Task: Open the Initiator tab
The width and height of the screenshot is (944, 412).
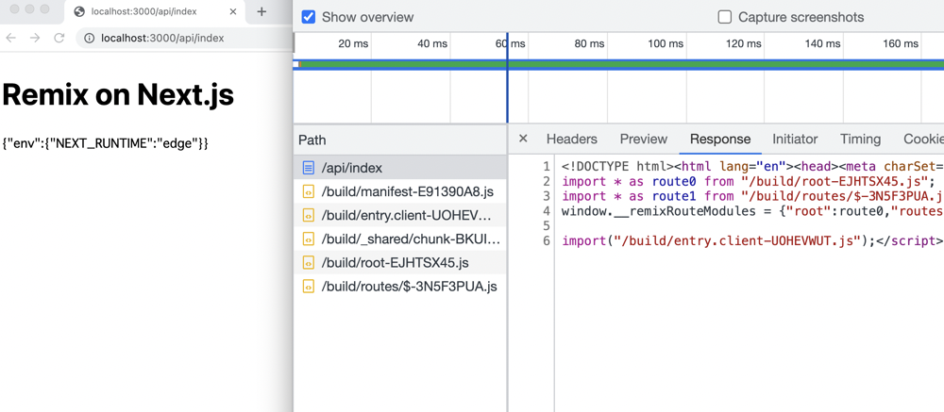Action: click(x=795, y=139)
